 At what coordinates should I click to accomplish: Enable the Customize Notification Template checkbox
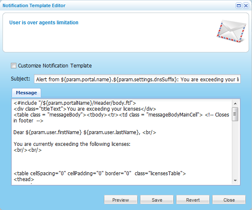pyautogui.click(x=13, y=65)
